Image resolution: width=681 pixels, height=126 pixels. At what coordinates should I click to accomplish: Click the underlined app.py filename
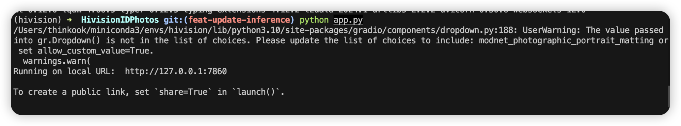[348, 20]
